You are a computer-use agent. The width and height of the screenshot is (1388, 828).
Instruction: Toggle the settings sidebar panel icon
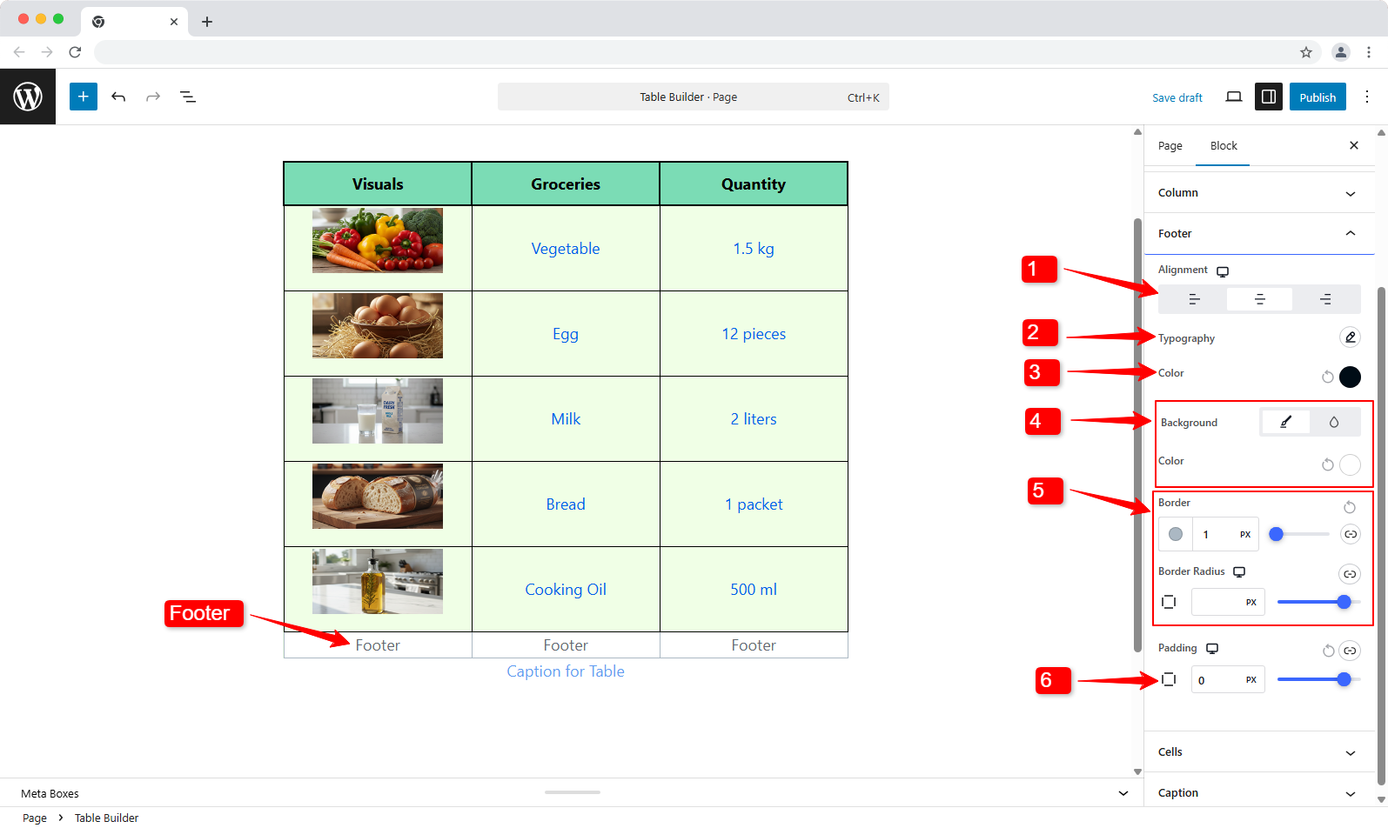coord(1269,97)
